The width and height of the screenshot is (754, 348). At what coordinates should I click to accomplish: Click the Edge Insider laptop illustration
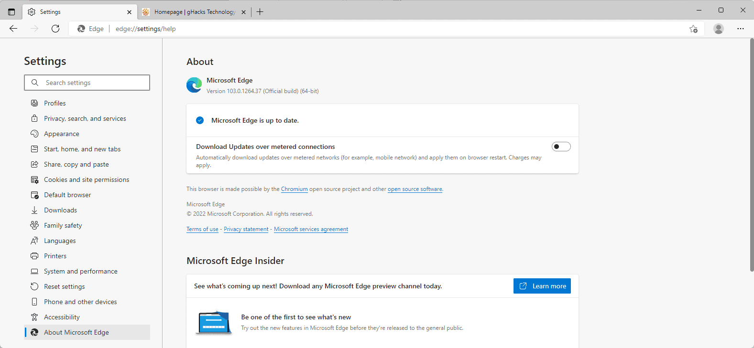coord(214,323)
